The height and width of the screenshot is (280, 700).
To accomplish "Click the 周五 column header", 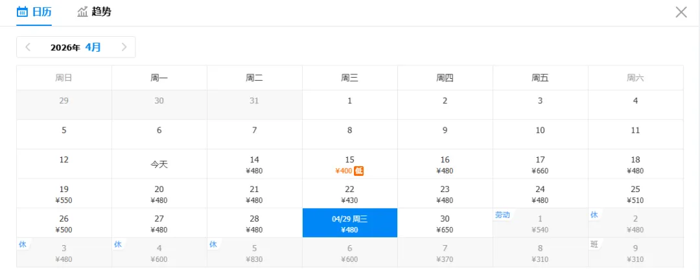I will tap(540, 78).
